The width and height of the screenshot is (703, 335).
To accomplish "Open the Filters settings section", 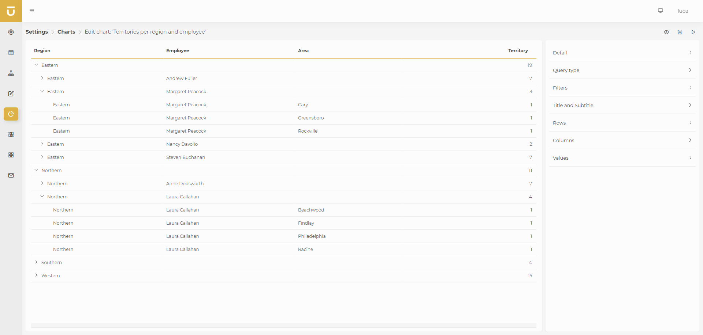I will (622, 88).
